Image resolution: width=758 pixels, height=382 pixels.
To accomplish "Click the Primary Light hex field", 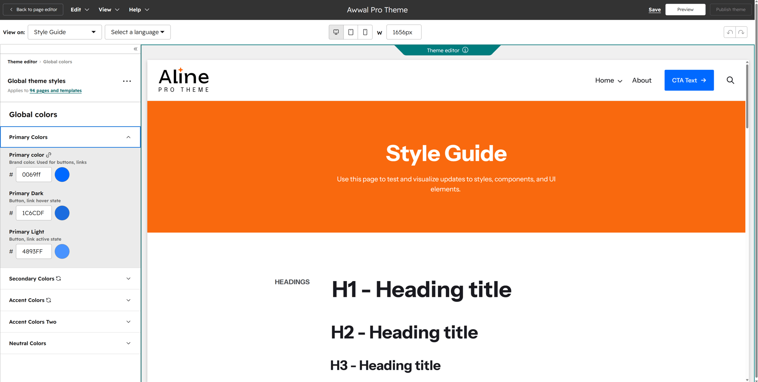I will point(34,252).
